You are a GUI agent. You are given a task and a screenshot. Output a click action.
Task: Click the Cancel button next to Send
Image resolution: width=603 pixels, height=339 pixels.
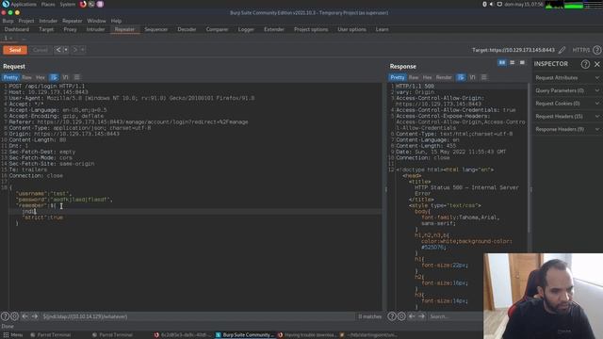point(40,50)
